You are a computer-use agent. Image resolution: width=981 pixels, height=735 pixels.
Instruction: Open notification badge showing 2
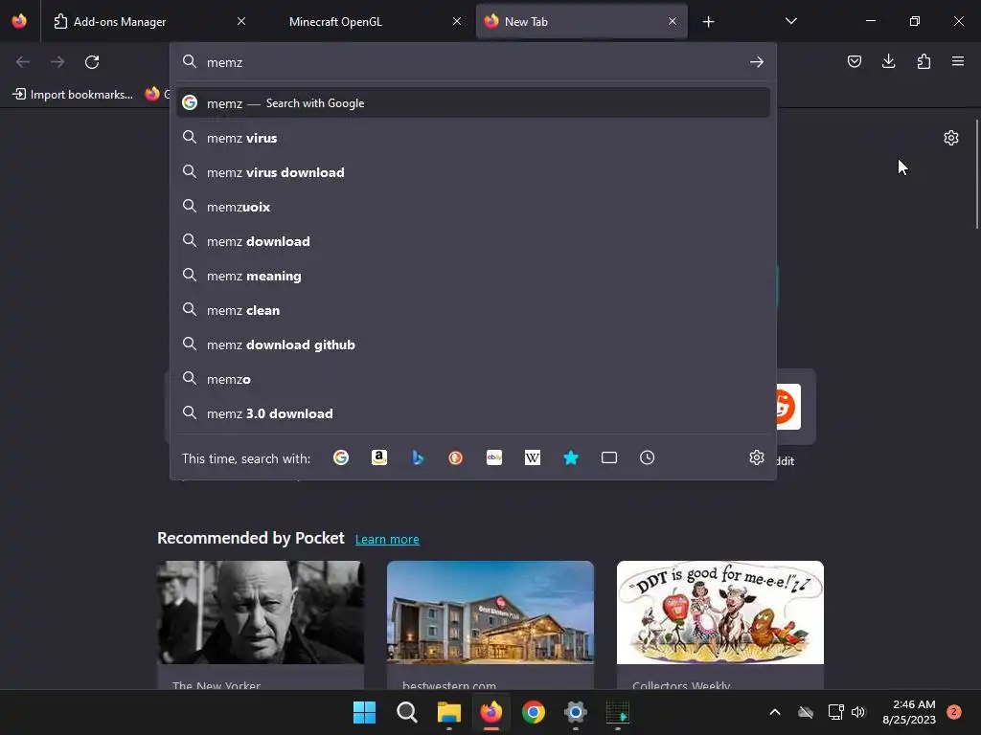pos(954,712)
